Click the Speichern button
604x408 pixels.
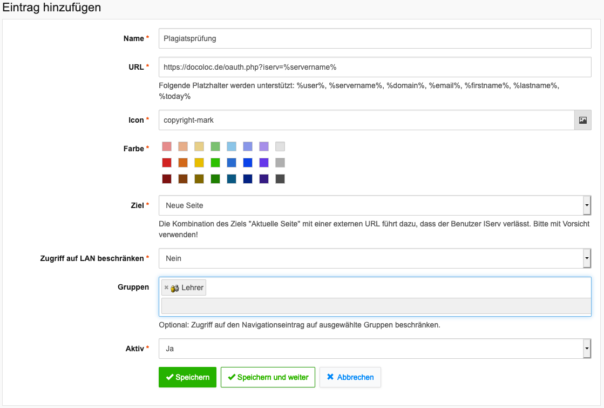pos(187,377)
